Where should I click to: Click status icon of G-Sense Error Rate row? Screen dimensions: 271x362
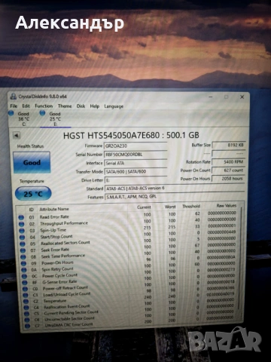[x=25, y=282]
